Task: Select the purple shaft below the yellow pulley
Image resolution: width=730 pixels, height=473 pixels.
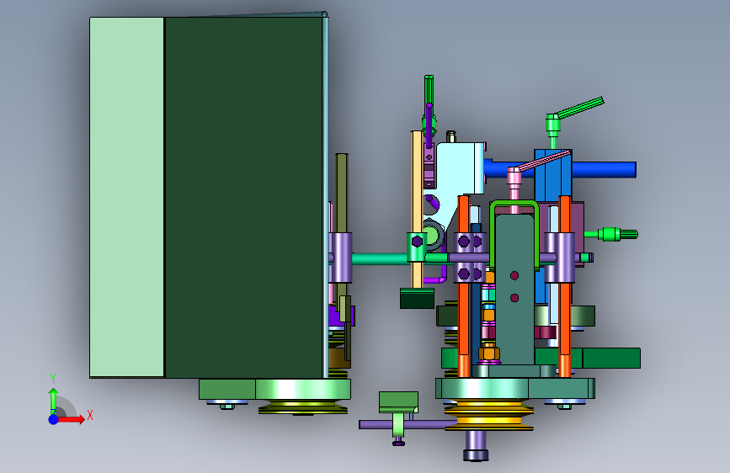Action: [476, 445]
